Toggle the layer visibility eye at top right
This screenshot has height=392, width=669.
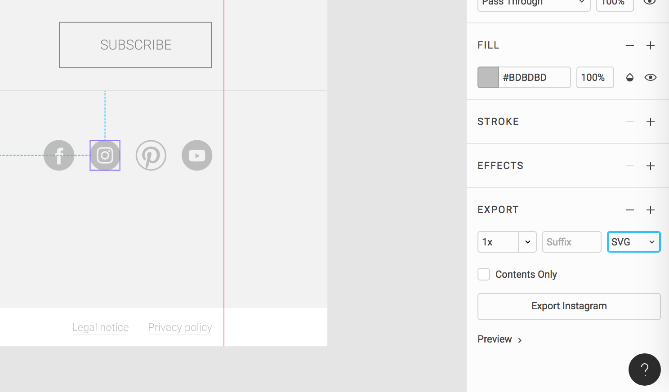coord(650,2)
